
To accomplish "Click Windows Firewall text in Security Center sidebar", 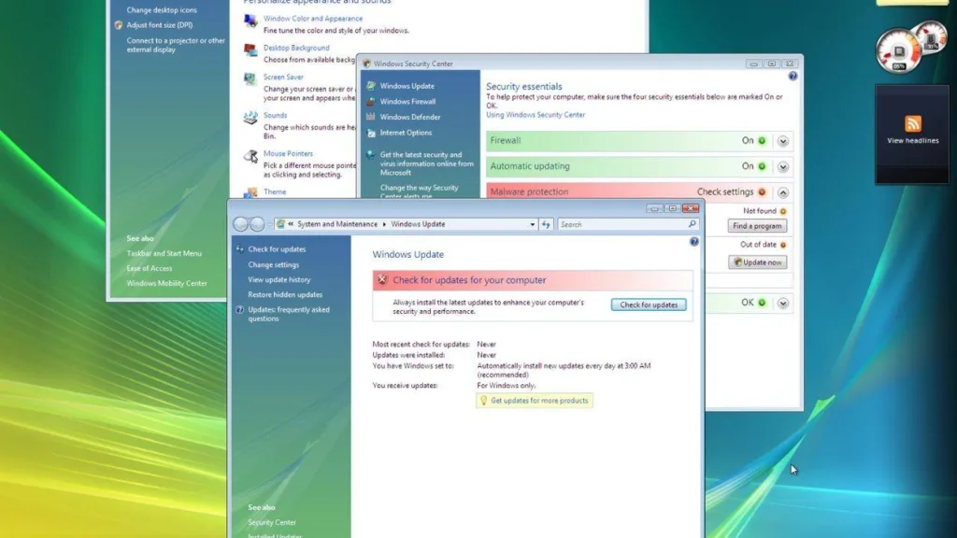I will 407,101.
